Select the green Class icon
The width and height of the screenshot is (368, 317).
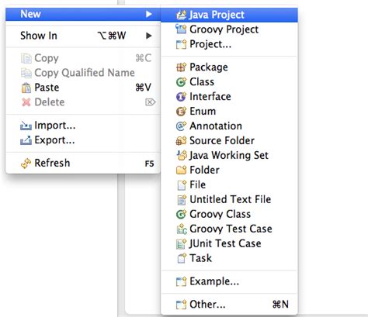pyautogui.click(x=181, y=82)
